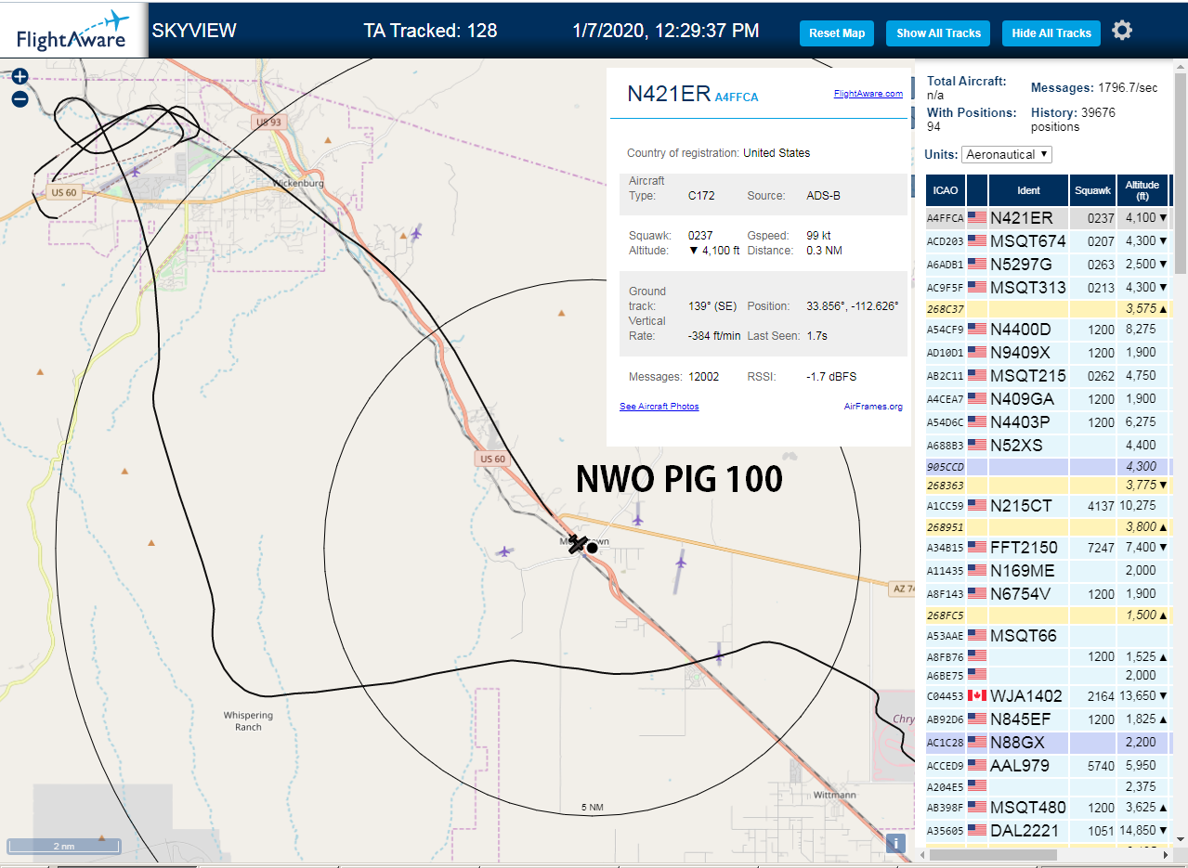This screenshot has height=868, width=1188.
Task: Zoom out the map with minus icon
Action: [x=20, y=99]
